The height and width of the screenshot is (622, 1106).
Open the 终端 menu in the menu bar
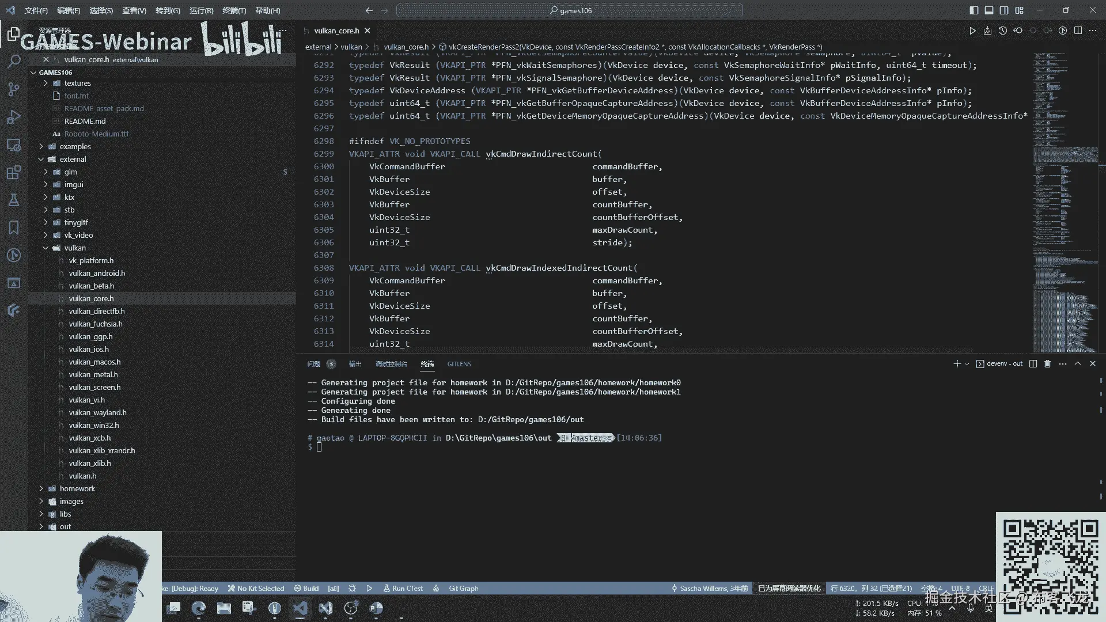(234, 10)
